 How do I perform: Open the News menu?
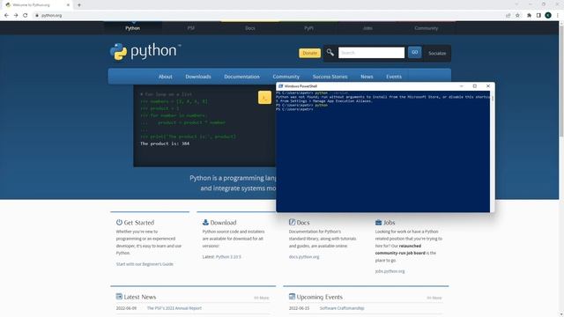click(367, 77)
